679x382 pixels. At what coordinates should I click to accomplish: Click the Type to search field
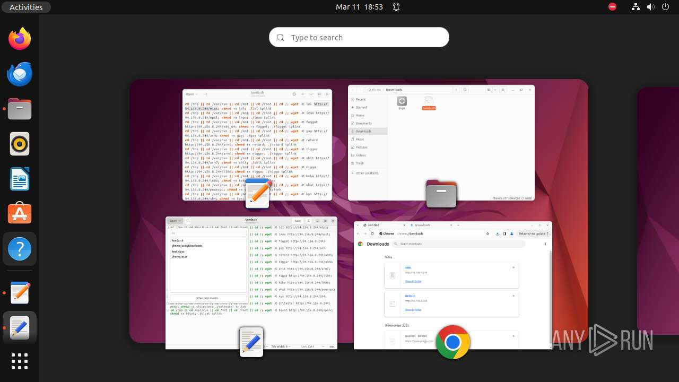click(x=359, y=38)
